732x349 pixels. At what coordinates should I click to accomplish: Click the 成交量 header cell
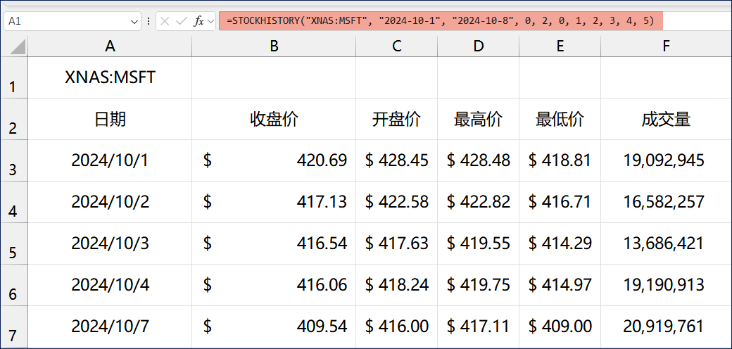(666, 120)
